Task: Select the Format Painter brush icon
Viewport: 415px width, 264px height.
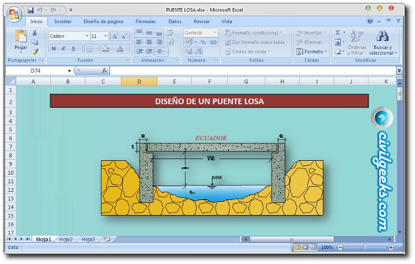Action: click(x=35, y=51)
